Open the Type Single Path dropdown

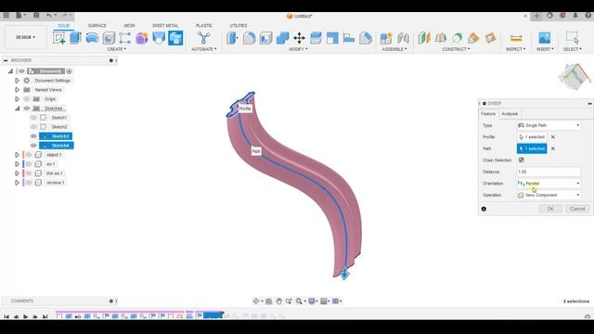549,125
